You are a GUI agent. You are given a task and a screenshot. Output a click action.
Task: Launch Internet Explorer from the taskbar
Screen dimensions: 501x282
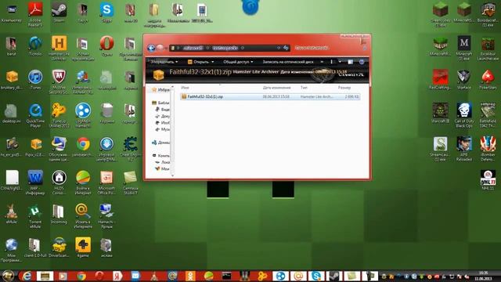tap(27, 276)
